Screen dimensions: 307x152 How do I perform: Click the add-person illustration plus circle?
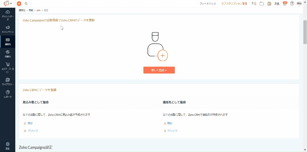162,55
